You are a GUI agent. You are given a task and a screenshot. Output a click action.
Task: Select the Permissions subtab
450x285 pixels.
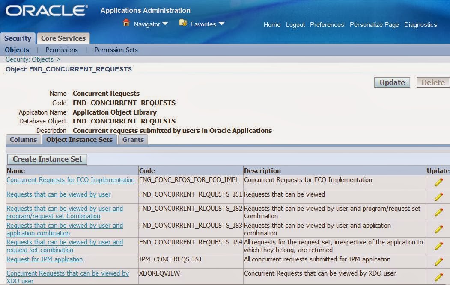62,50
